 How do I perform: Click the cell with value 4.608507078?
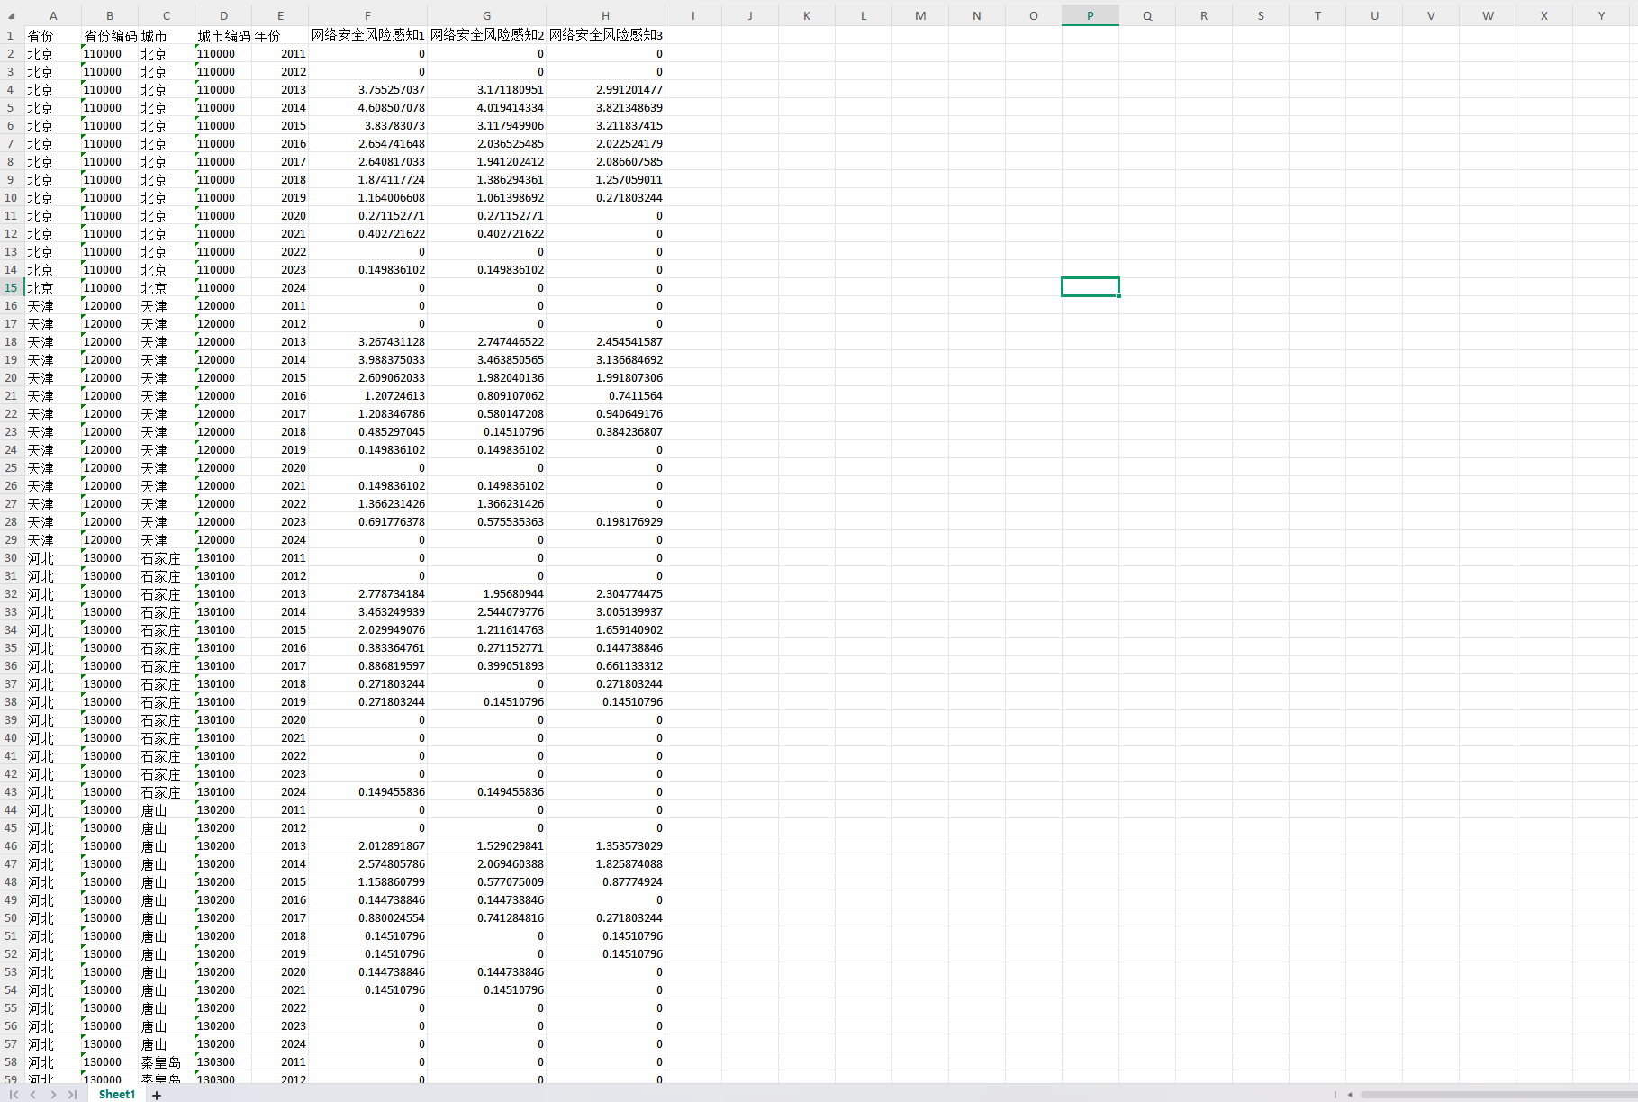click(367, 107)
